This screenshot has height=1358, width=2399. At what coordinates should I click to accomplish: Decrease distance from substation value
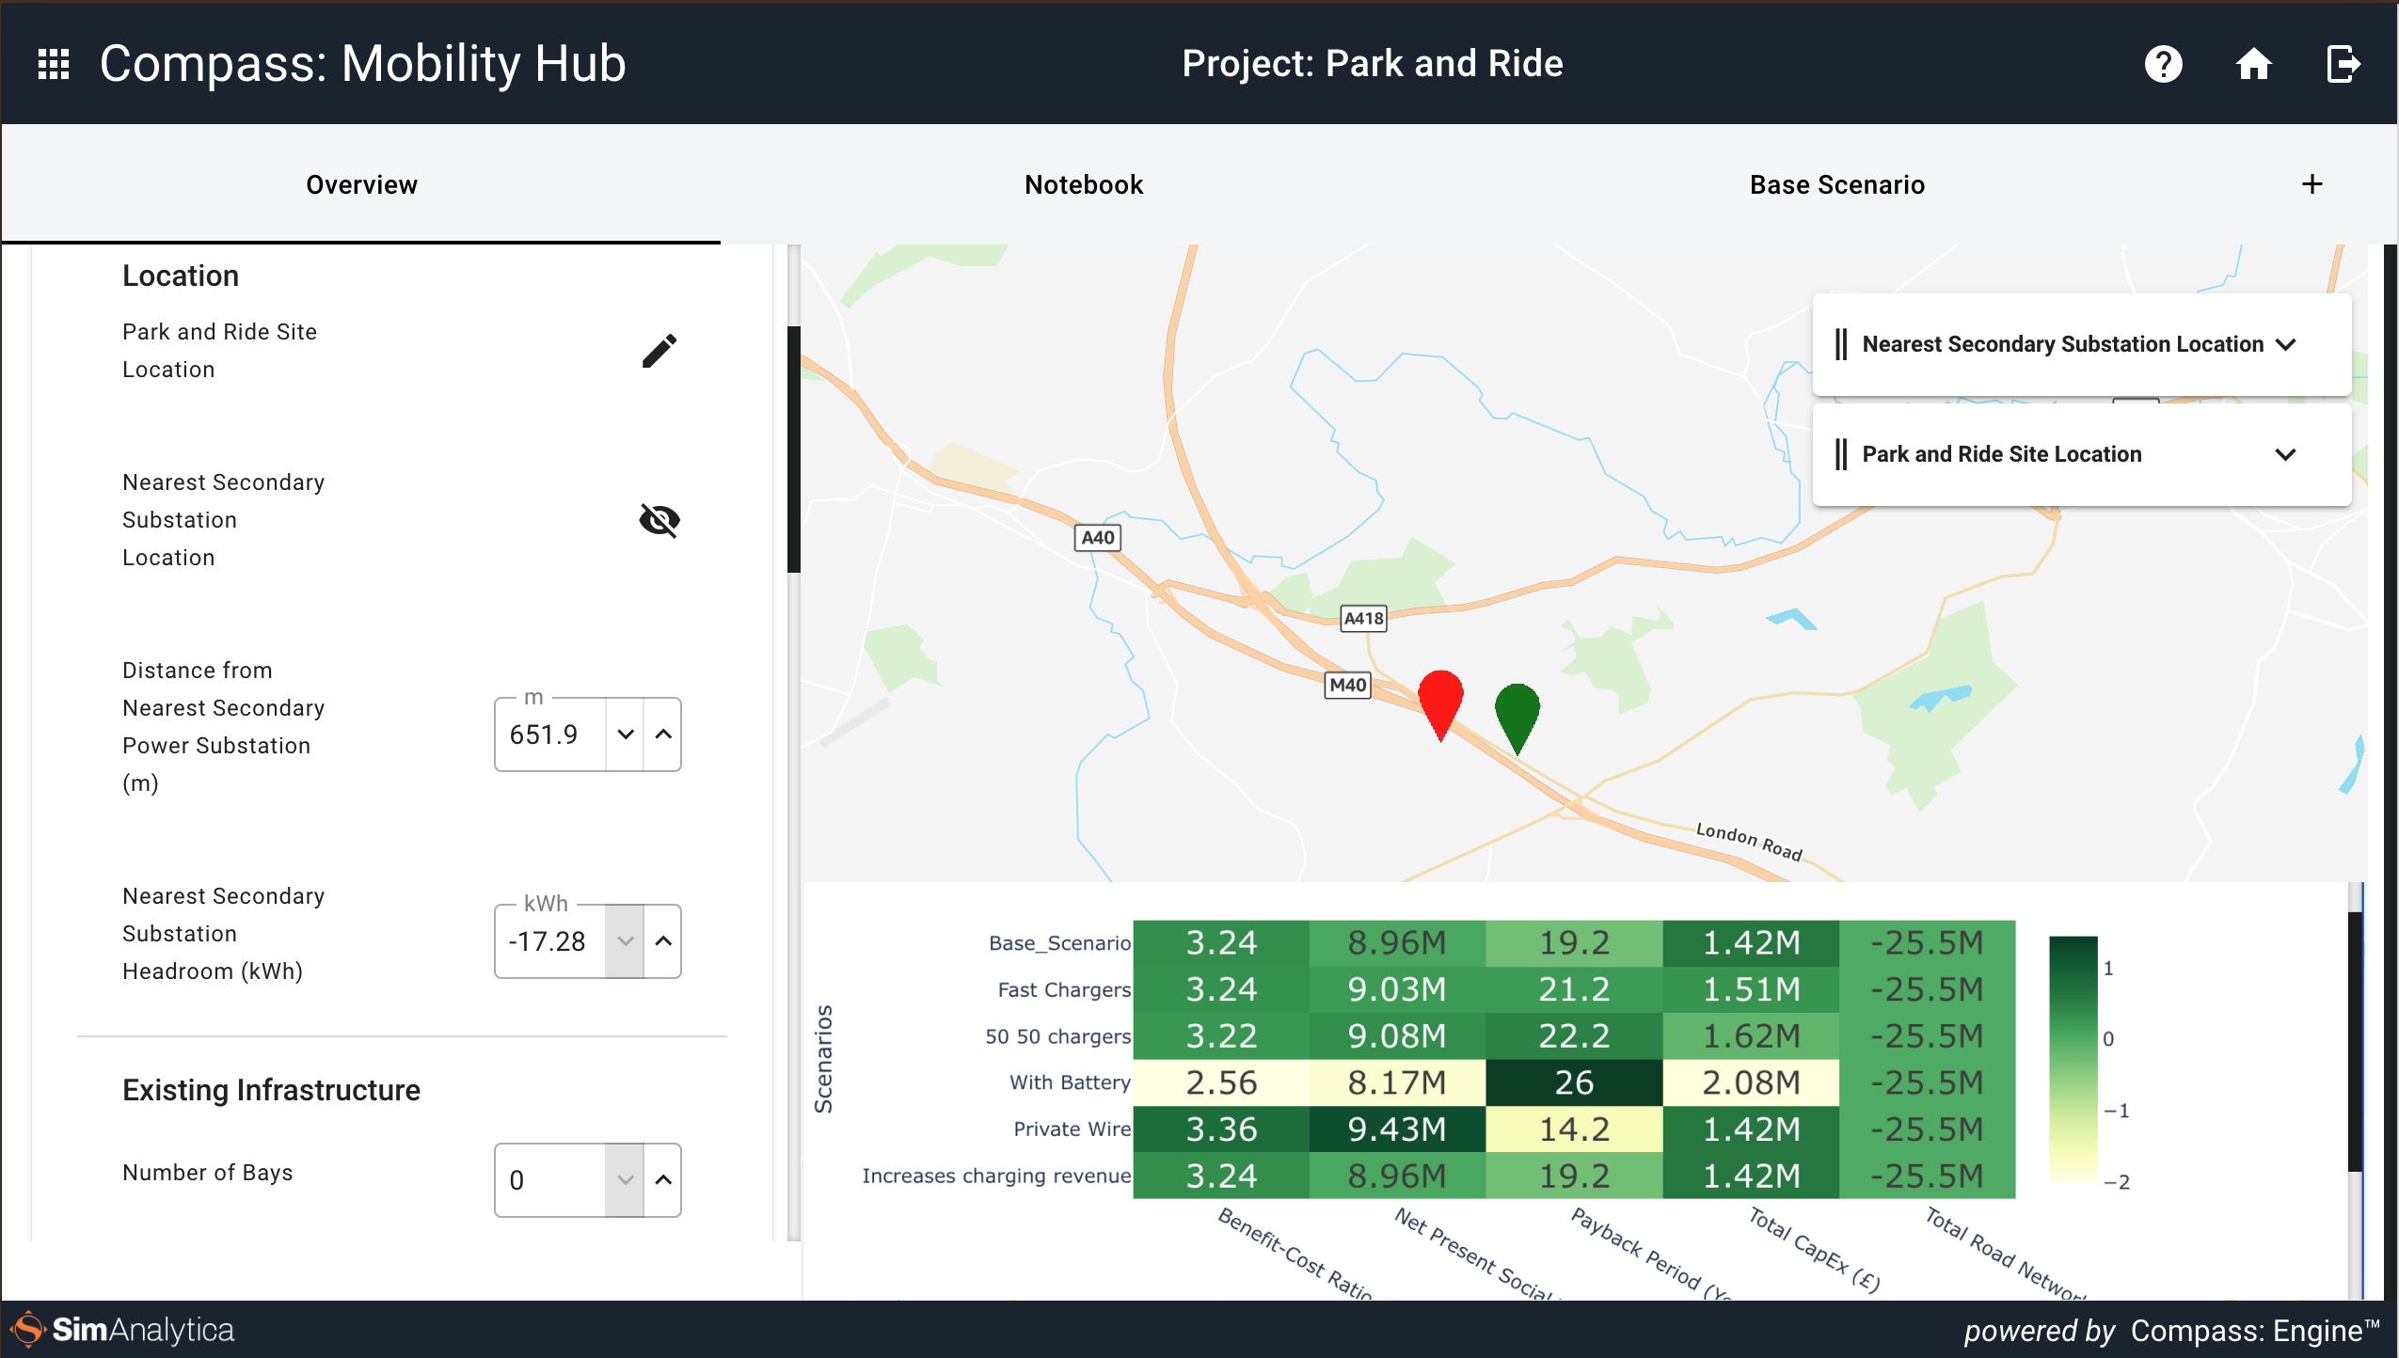click(626, 734)
